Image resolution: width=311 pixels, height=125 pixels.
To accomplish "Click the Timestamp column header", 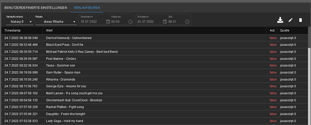I will click(x=12, y=30).
